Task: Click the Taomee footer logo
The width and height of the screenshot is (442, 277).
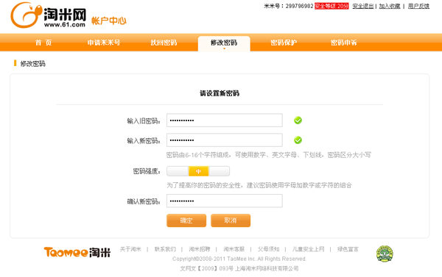Action: tap(77, 252)
